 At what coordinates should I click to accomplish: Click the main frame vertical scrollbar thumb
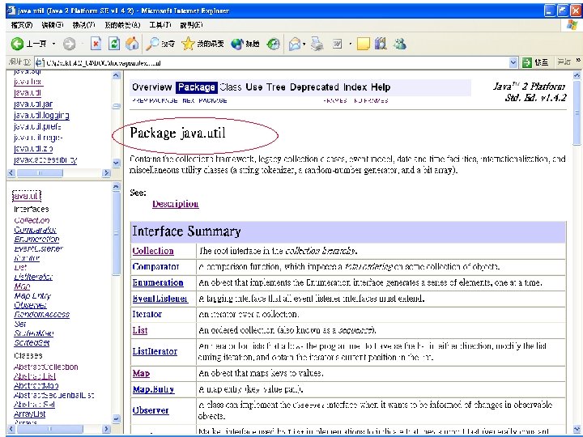click(x=577, y=113)
